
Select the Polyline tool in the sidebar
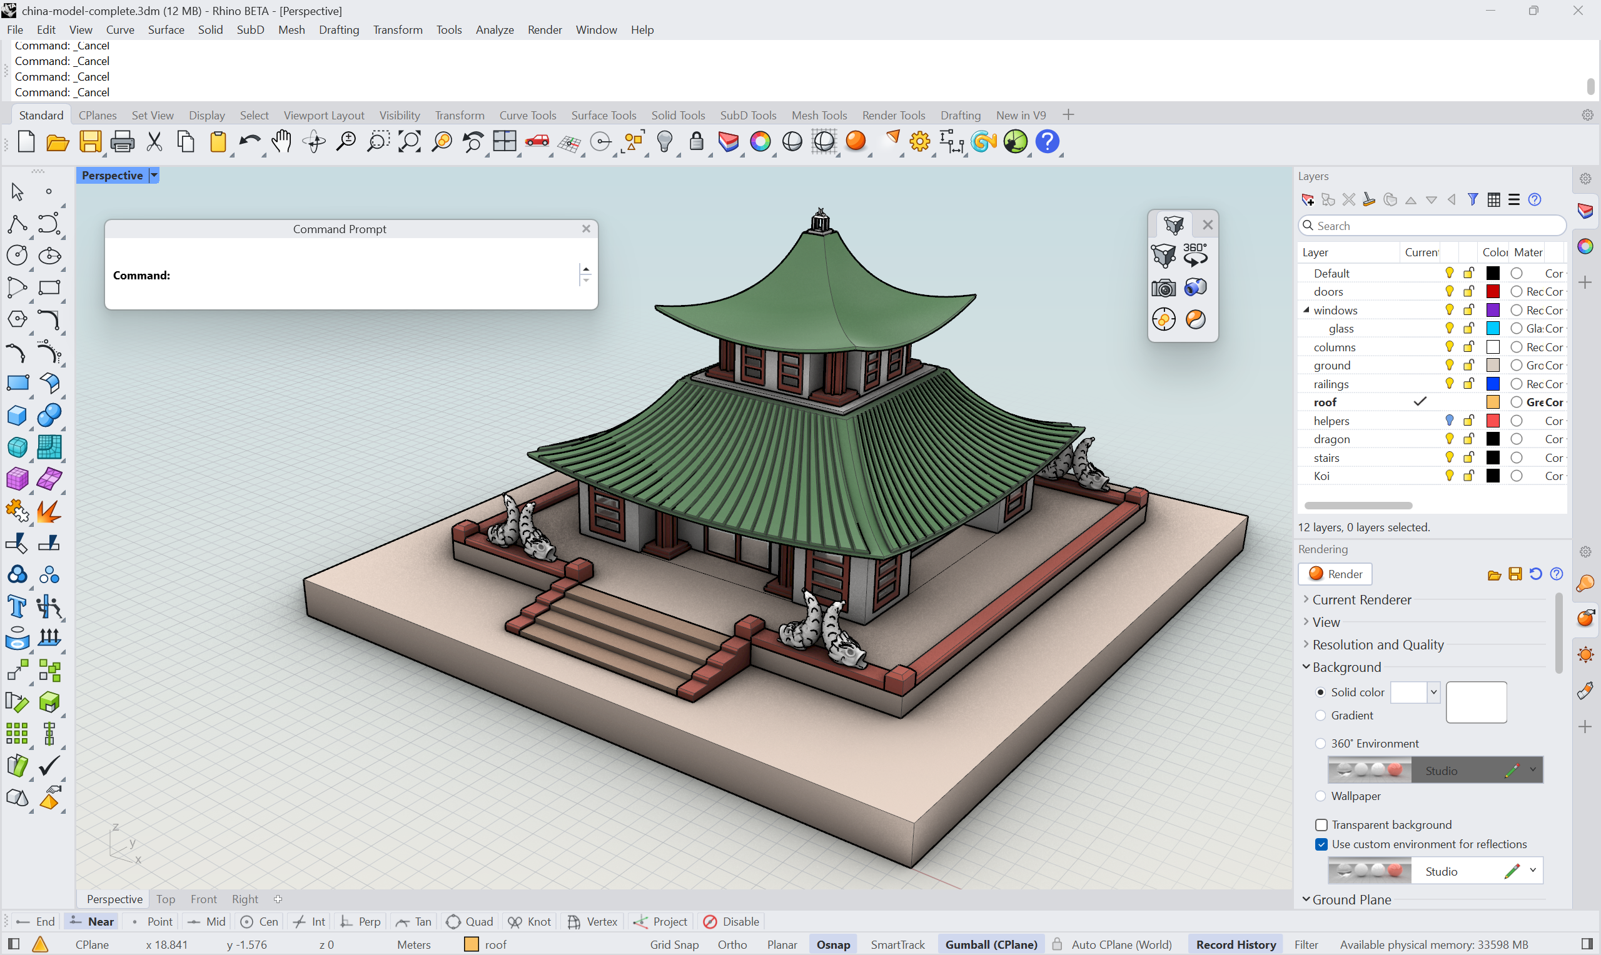point(17,224)
